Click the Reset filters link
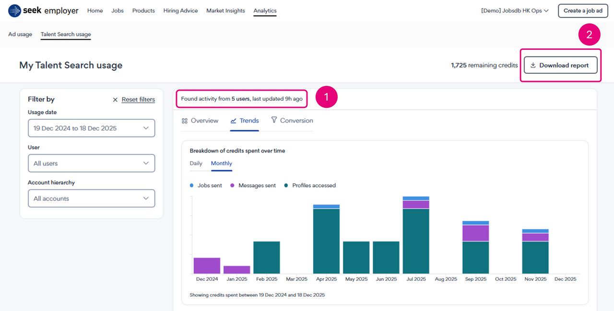Viewport: 614px width, 311px height. [x=138, y=100]
